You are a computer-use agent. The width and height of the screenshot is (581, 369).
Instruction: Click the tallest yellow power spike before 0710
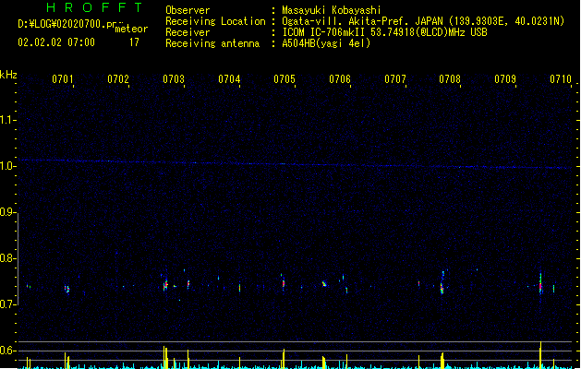click(x=540, y=354)
